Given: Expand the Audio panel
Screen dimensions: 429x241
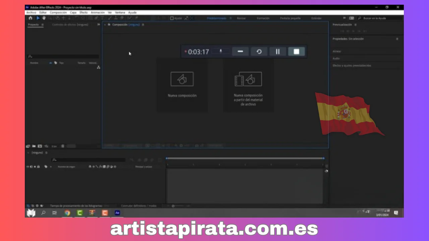Looking at the screenshot, I should click(336, 58).
